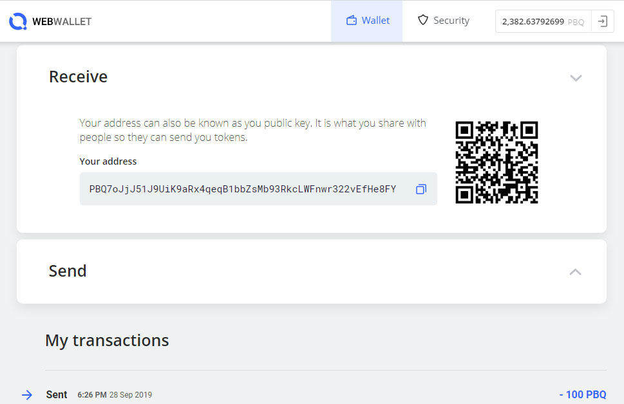Click the blue Sent arrow icon
This screenshot has height=404, width=624.
click(x=27, y=395)
